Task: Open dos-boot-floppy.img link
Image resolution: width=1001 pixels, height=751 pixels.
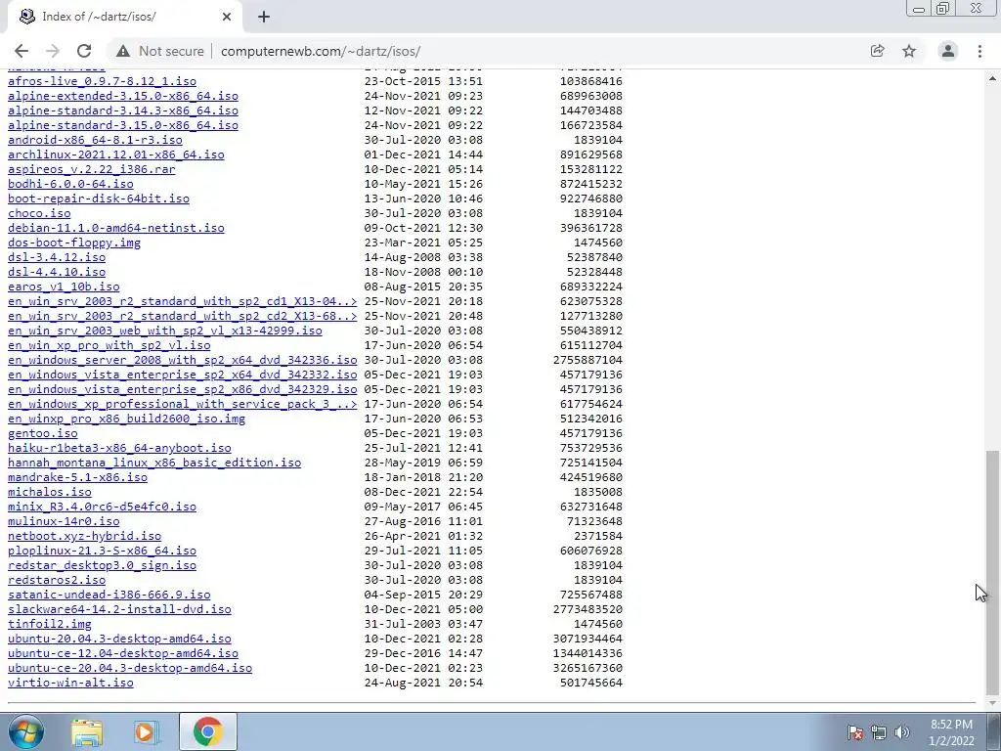Action: pos(74,243)
